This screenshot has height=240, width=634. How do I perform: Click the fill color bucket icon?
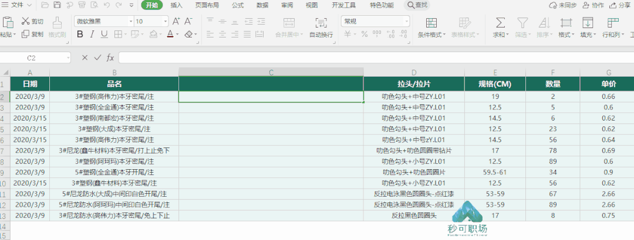[x=153, y=35]
